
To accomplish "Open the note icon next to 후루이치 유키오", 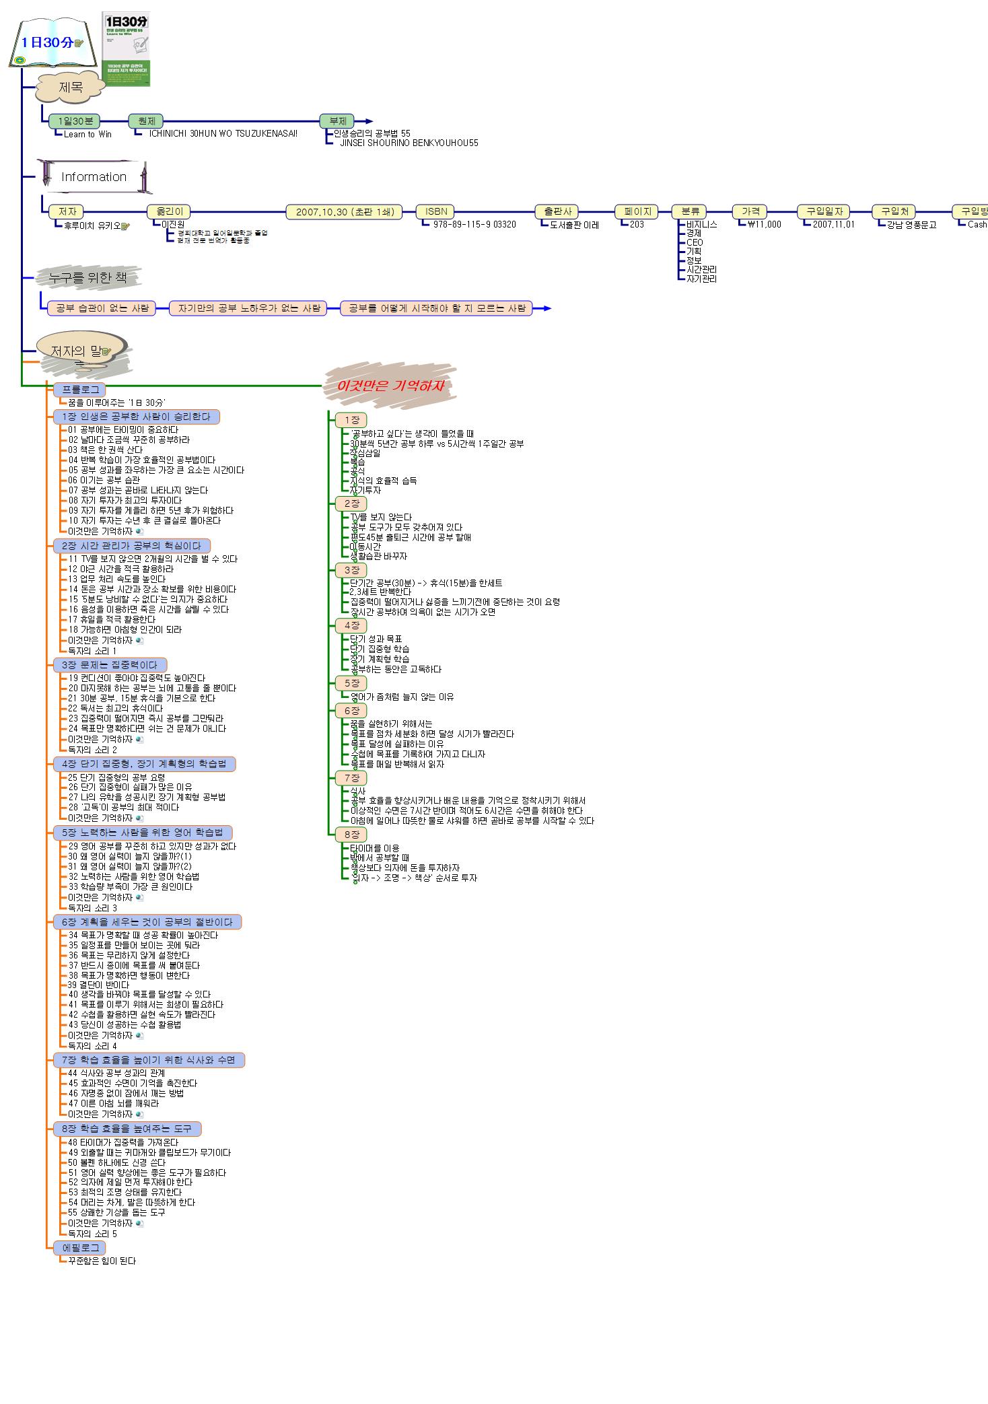I will click(x=125, y=225).
